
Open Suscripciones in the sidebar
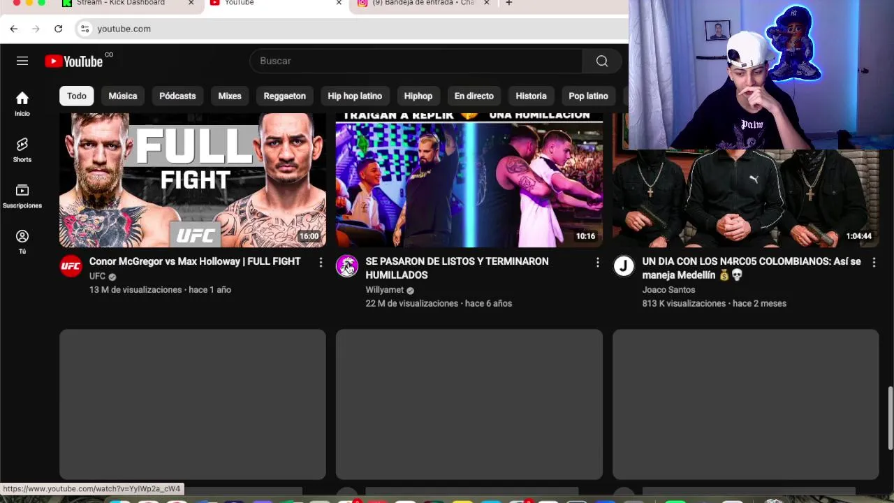click(x=22, y=196)
